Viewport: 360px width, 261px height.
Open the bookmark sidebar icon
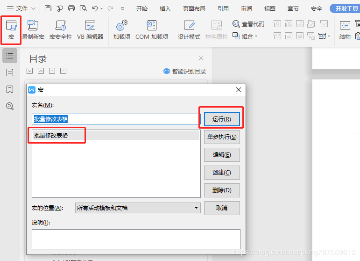(x=10, y=89)
